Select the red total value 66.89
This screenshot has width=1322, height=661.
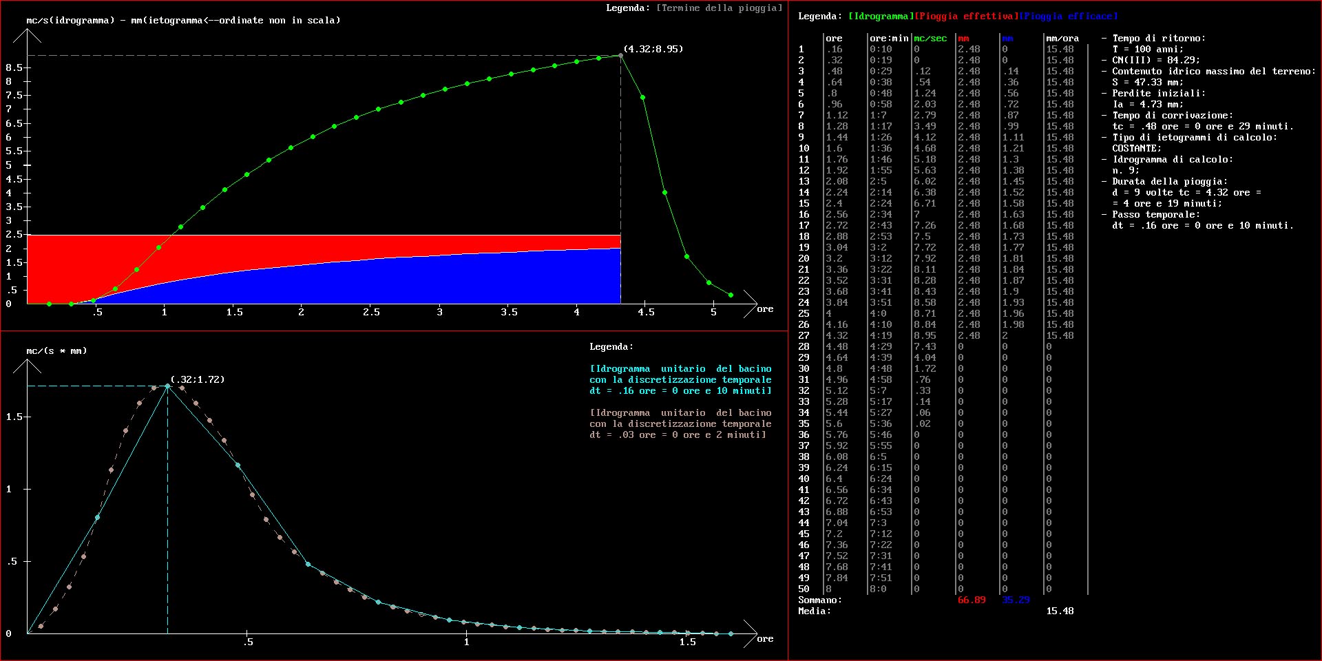[x=971, y=600]
